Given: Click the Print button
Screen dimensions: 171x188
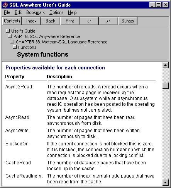Looking at the screenshot, I should [x=69, y=21].
